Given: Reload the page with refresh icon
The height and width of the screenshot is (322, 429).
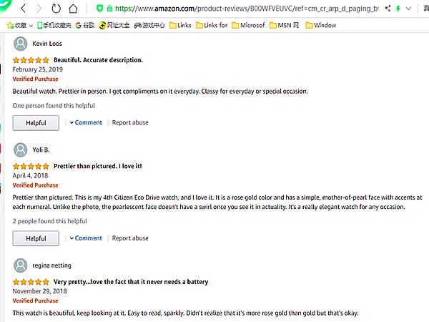Looking at the screenshot, I should pos(56,9).
